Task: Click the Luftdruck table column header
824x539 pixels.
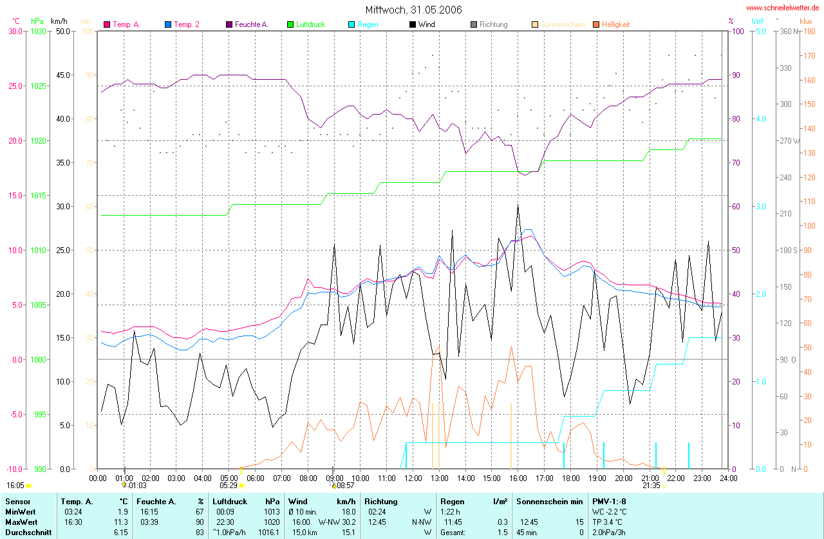Action: pos(230,501)
